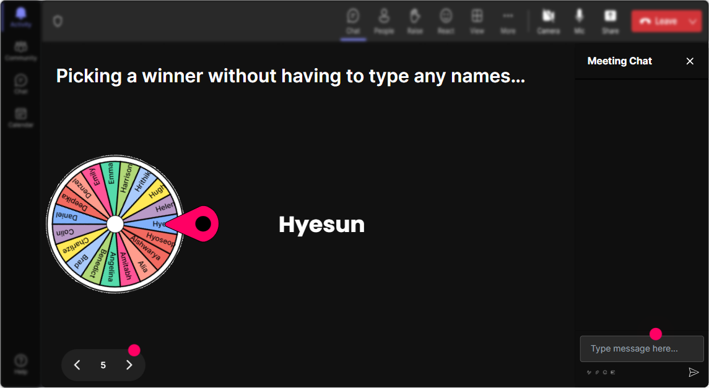Click the white center hub of wheel
This screenshot has width=709, height=388.
(115, 224)
